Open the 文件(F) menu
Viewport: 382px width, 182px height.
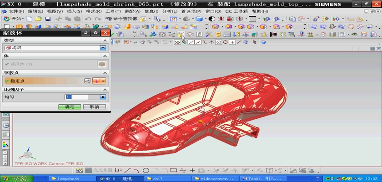tap(16, 11)
